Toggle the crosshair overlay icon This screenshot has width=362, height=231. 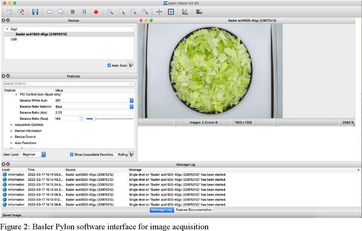[x=159, y=11]
